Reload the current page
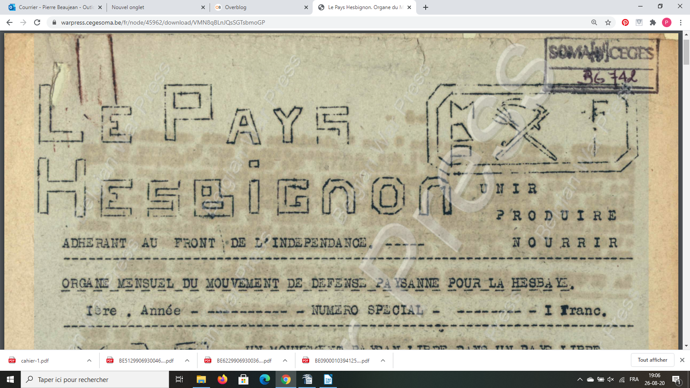Image resolution: width=690 pixels, height=388 pixels. click(x=37, y=22)
